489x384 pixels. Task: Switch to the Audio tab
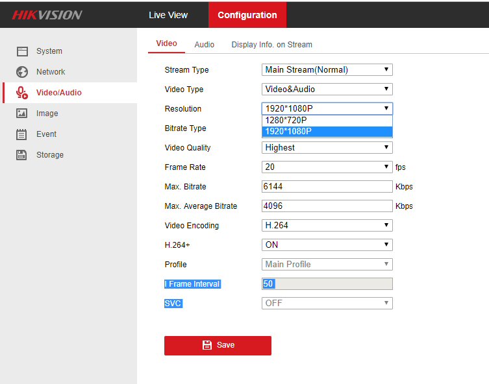click(x=204, y=45)
